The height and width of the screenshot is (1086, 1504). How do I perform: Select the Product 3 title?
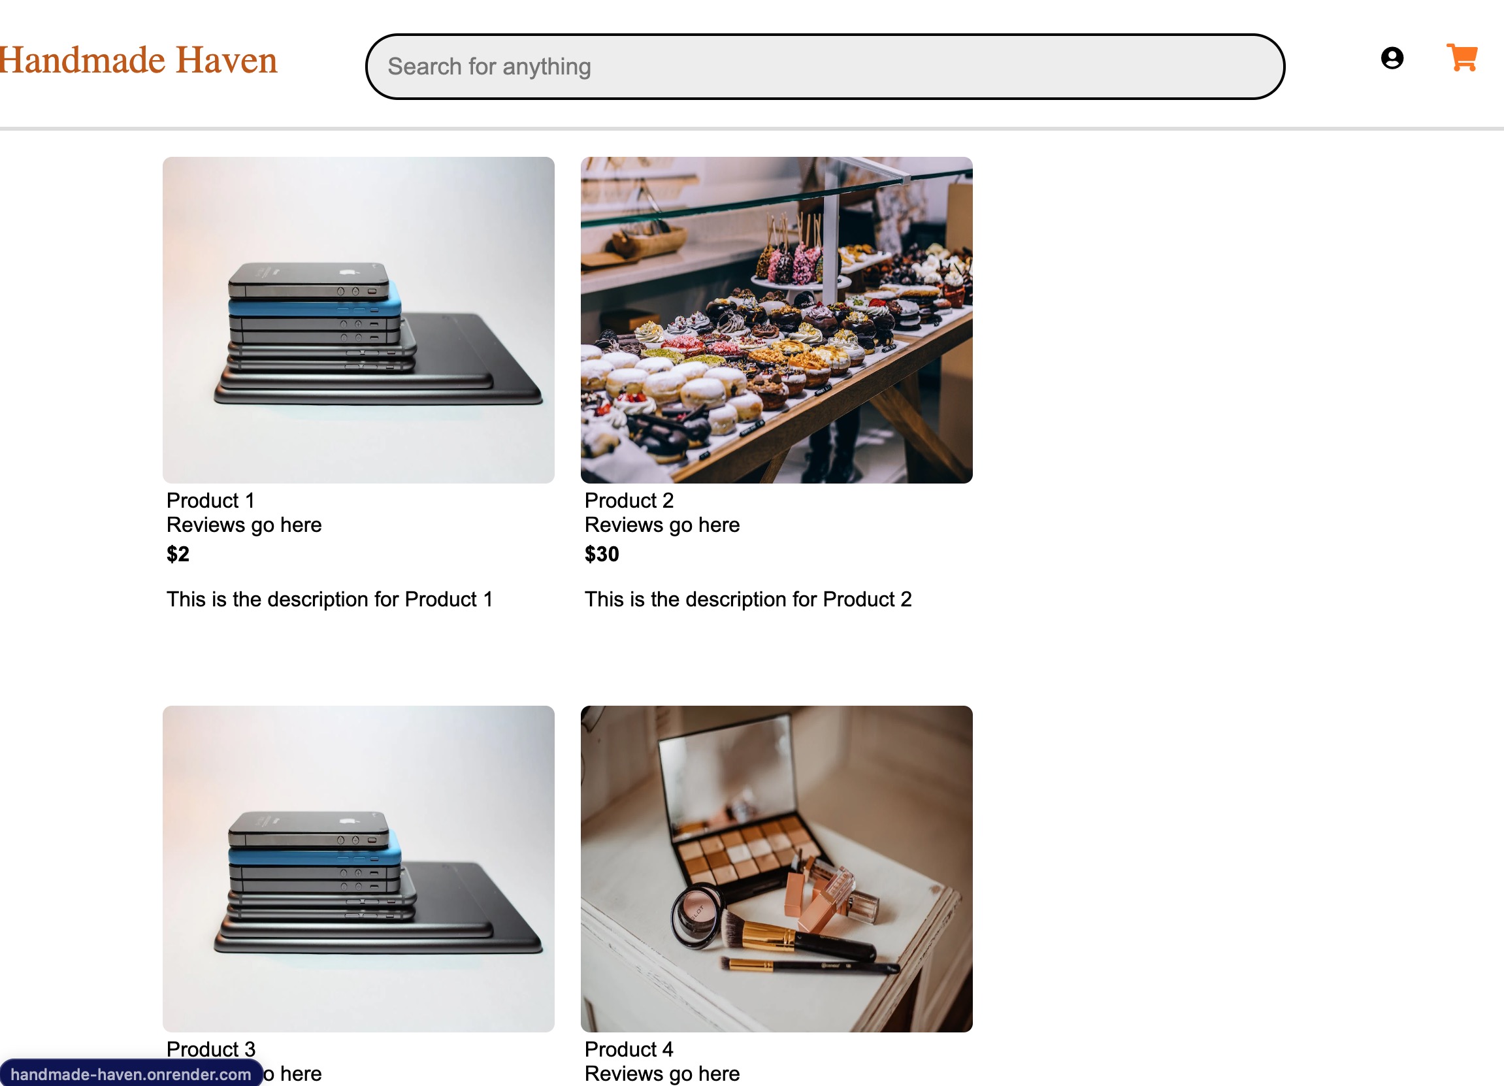pos(211,1049)
